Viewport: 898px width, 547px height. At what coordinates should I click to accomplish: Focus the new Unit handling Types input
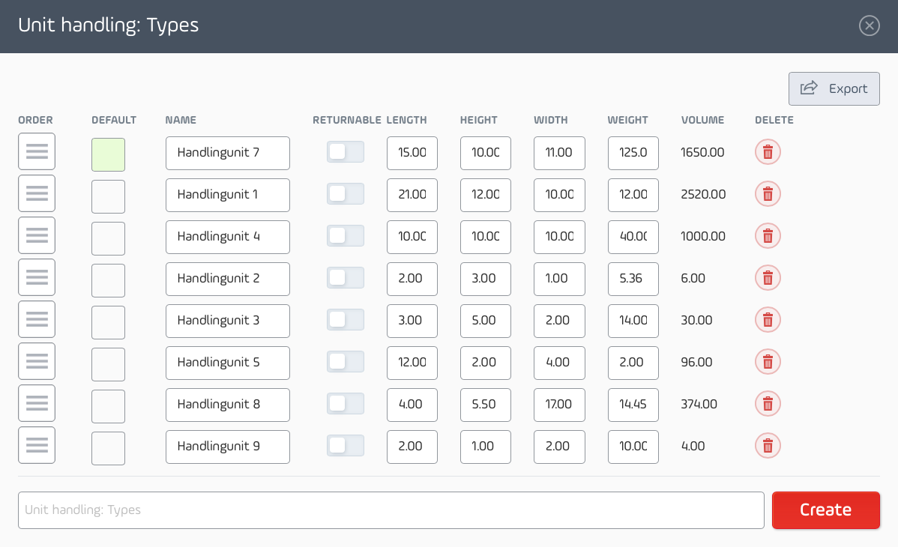coord(391,510)
